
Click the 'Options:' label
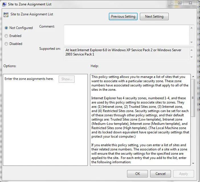(x=10, y=66)
